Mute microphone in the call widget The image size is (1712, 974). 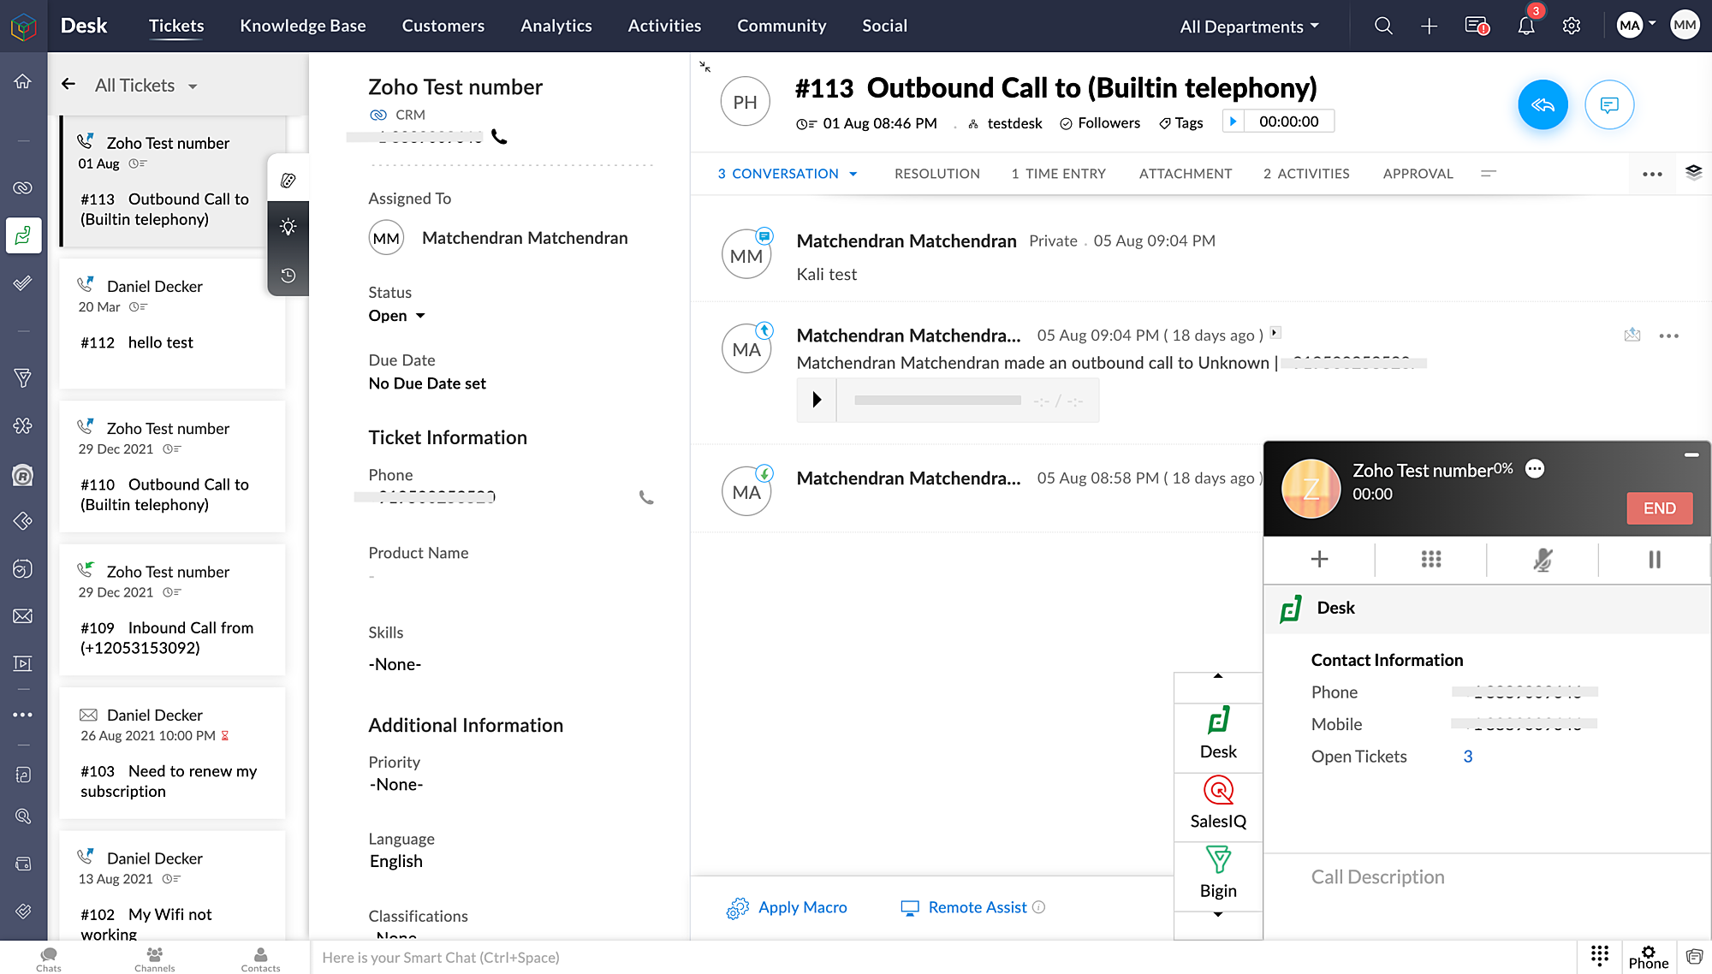1542,559
